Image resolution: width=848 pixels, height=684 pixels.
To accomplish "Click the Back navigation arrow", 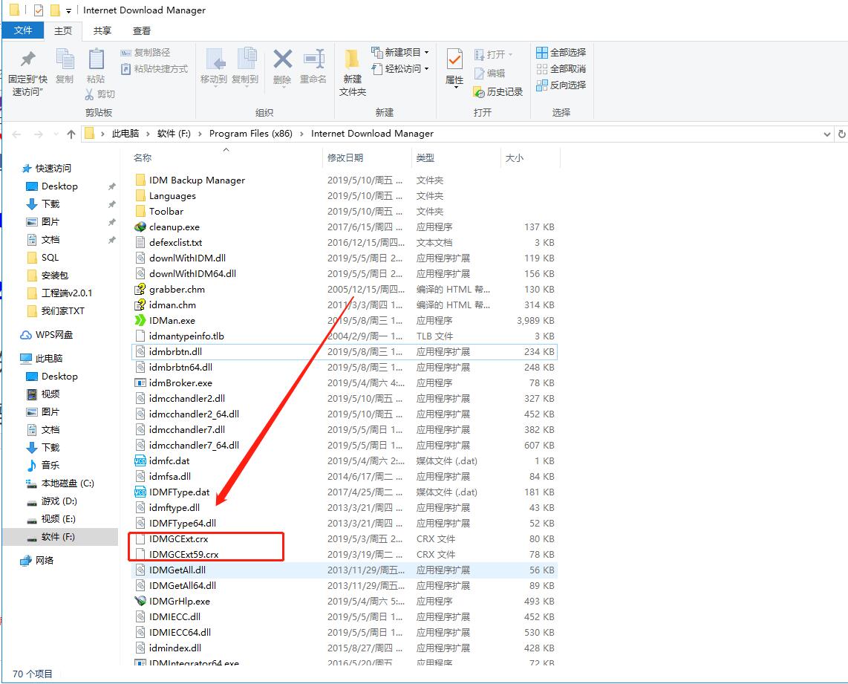I will [17, 134].
